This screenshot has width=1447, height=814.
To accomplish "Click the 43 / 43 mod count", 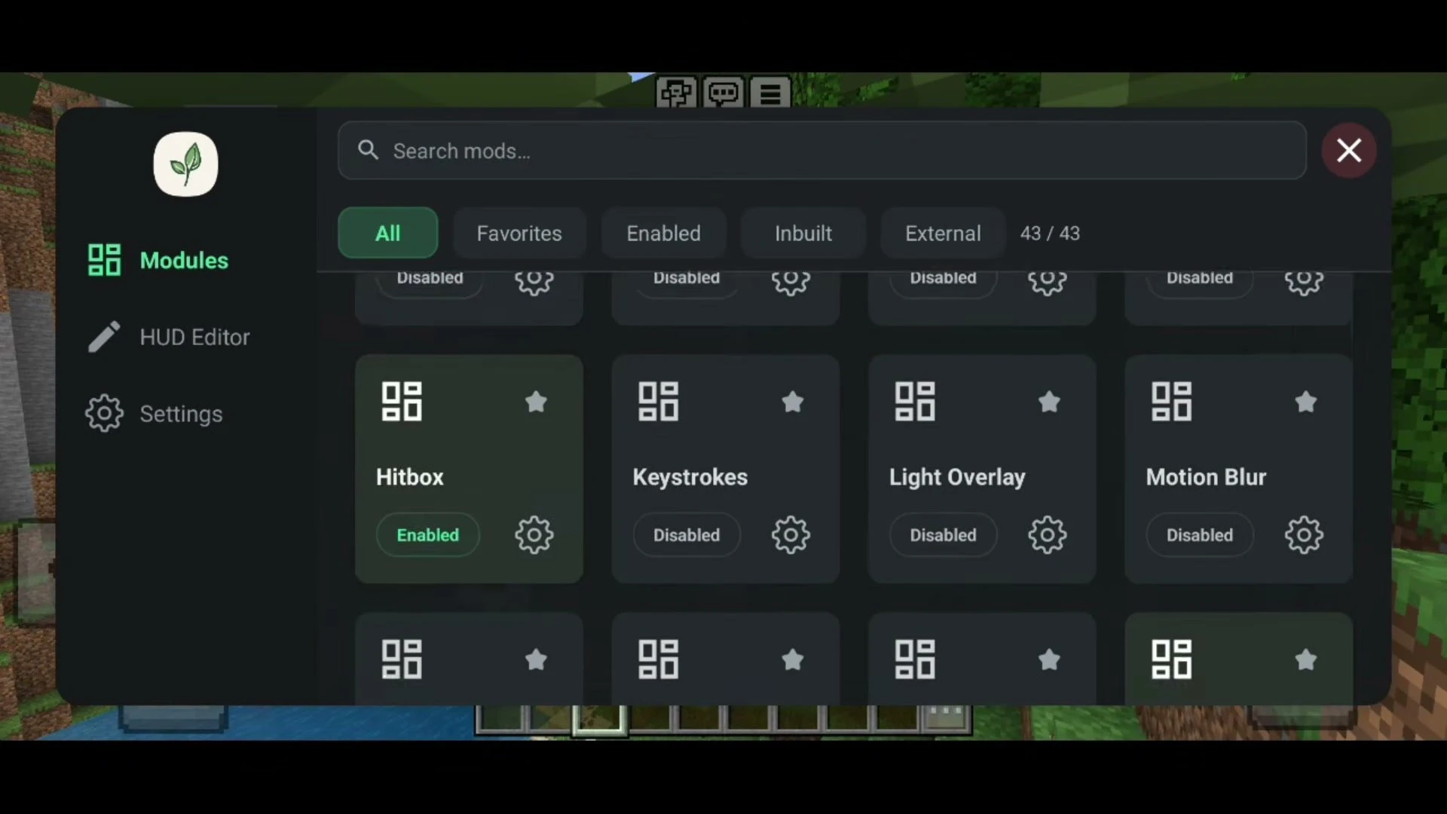I will (1050, 234).
